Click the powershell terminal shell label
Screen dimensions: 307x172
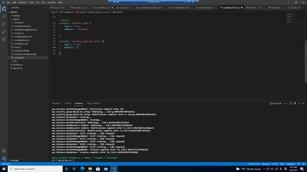pos(276,103)
